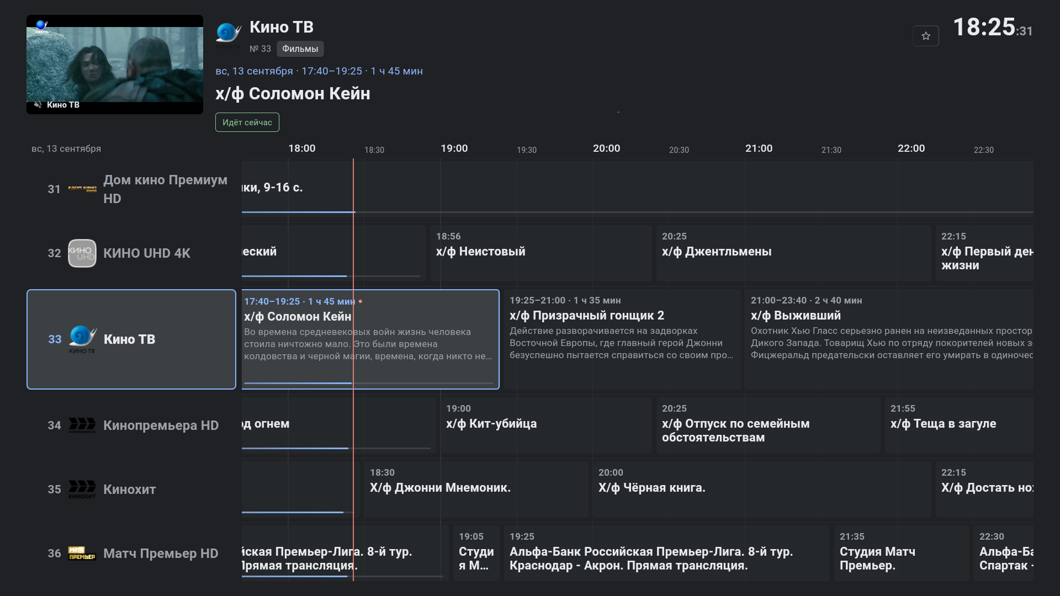Select х/ф Призрачный гонщик 2 program
The width and height of the screenshot is (1060, 596).
point(622,339)
